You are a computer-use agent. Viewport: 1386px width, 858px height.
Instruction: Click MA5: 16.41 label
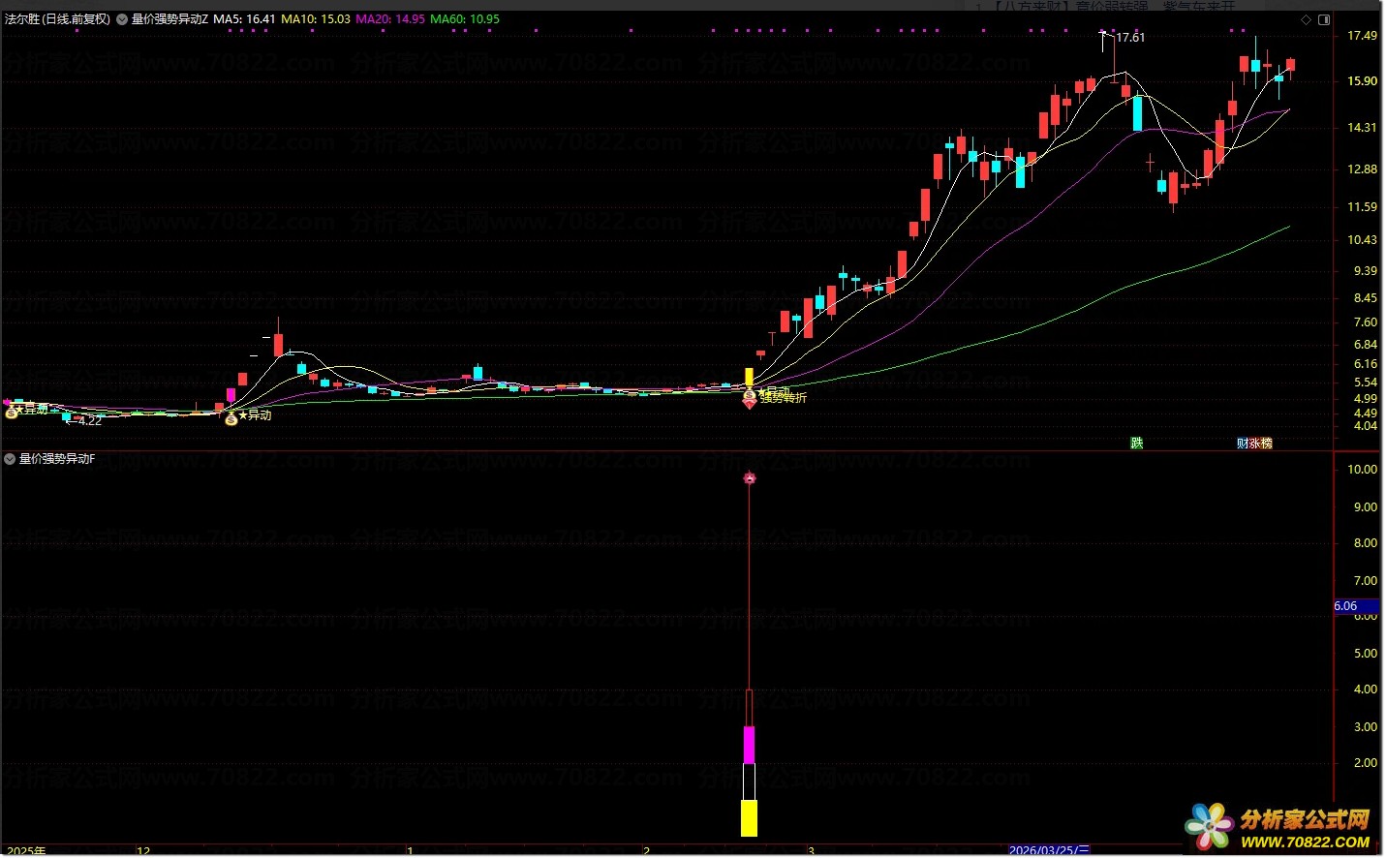244,19
